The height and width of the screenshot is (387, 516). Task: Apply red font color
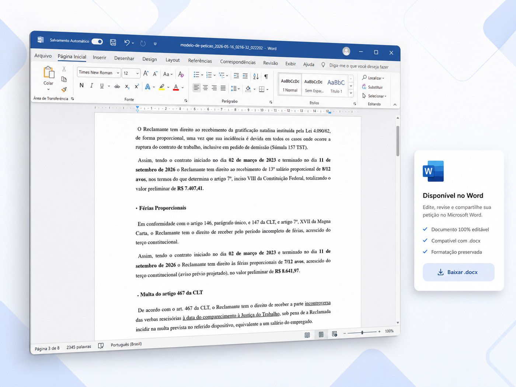coord(176,88)
